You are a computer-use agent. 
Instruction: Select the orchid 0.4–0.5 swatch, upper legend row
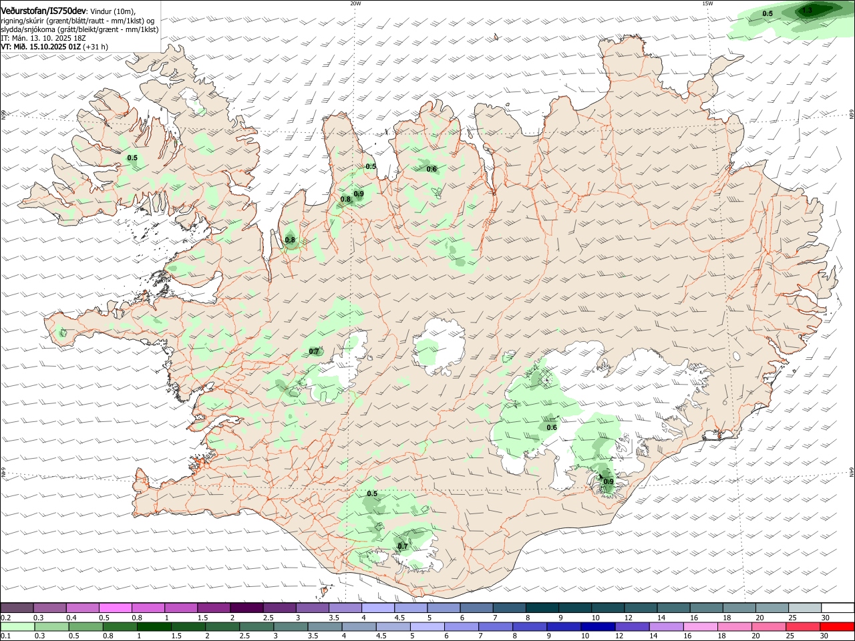(83, 608)
